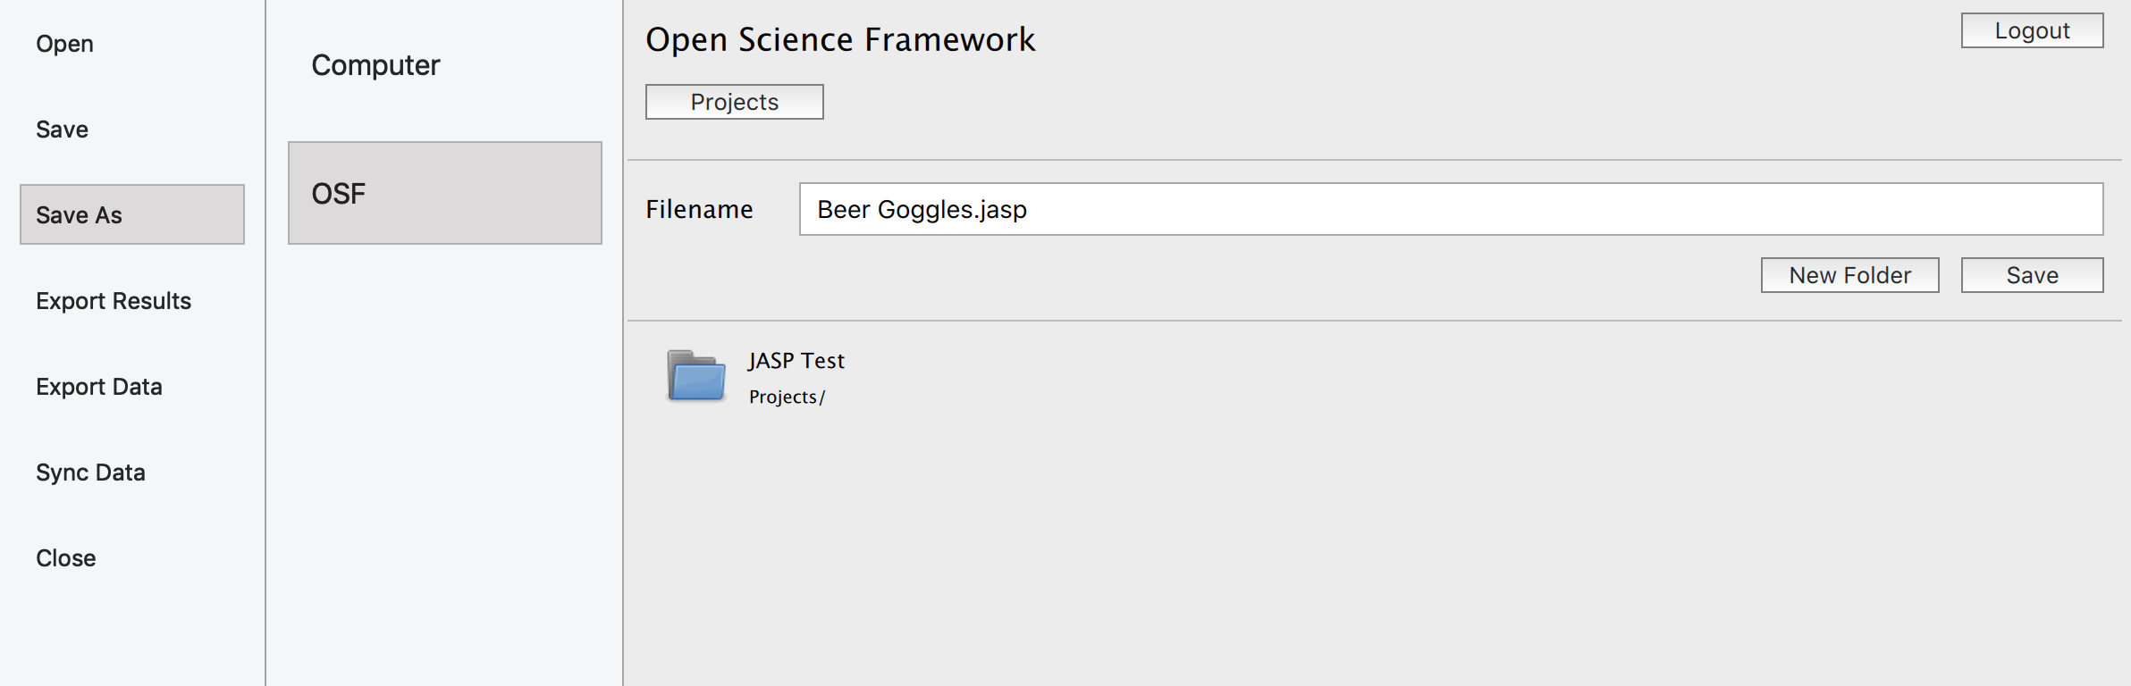The image size is (2131, 686).
Task: Switch to Computer save location
Action: point(375,64)
